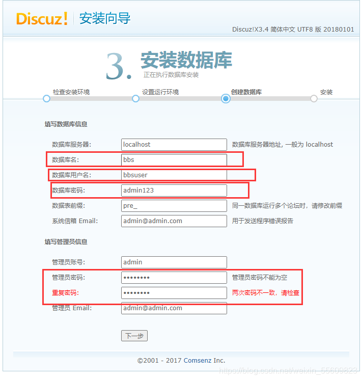Click the 用于发送程序错误报告 hint text

click(262, 221)
